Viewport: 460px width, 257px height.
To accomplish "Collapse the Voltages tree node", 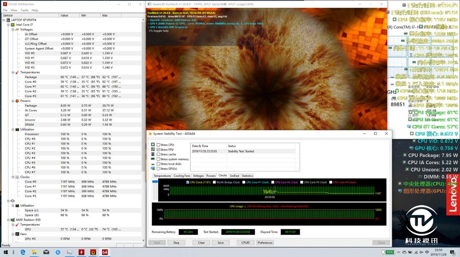I will point(13,30).
